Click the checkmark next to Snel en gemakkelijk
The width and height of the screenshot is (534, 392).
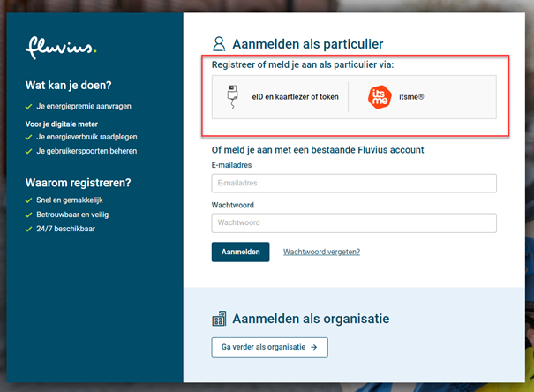(x=29, y=200)
